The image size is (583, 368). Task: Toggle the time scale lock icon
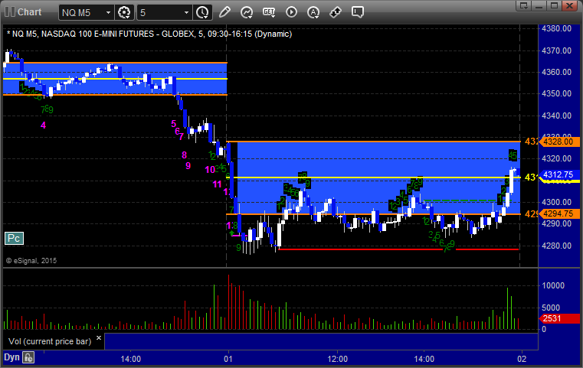pos(28,357)
